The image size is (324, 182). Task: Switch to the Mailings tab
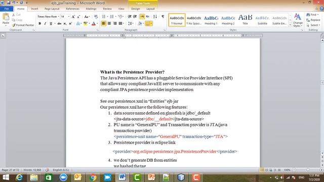91,9
